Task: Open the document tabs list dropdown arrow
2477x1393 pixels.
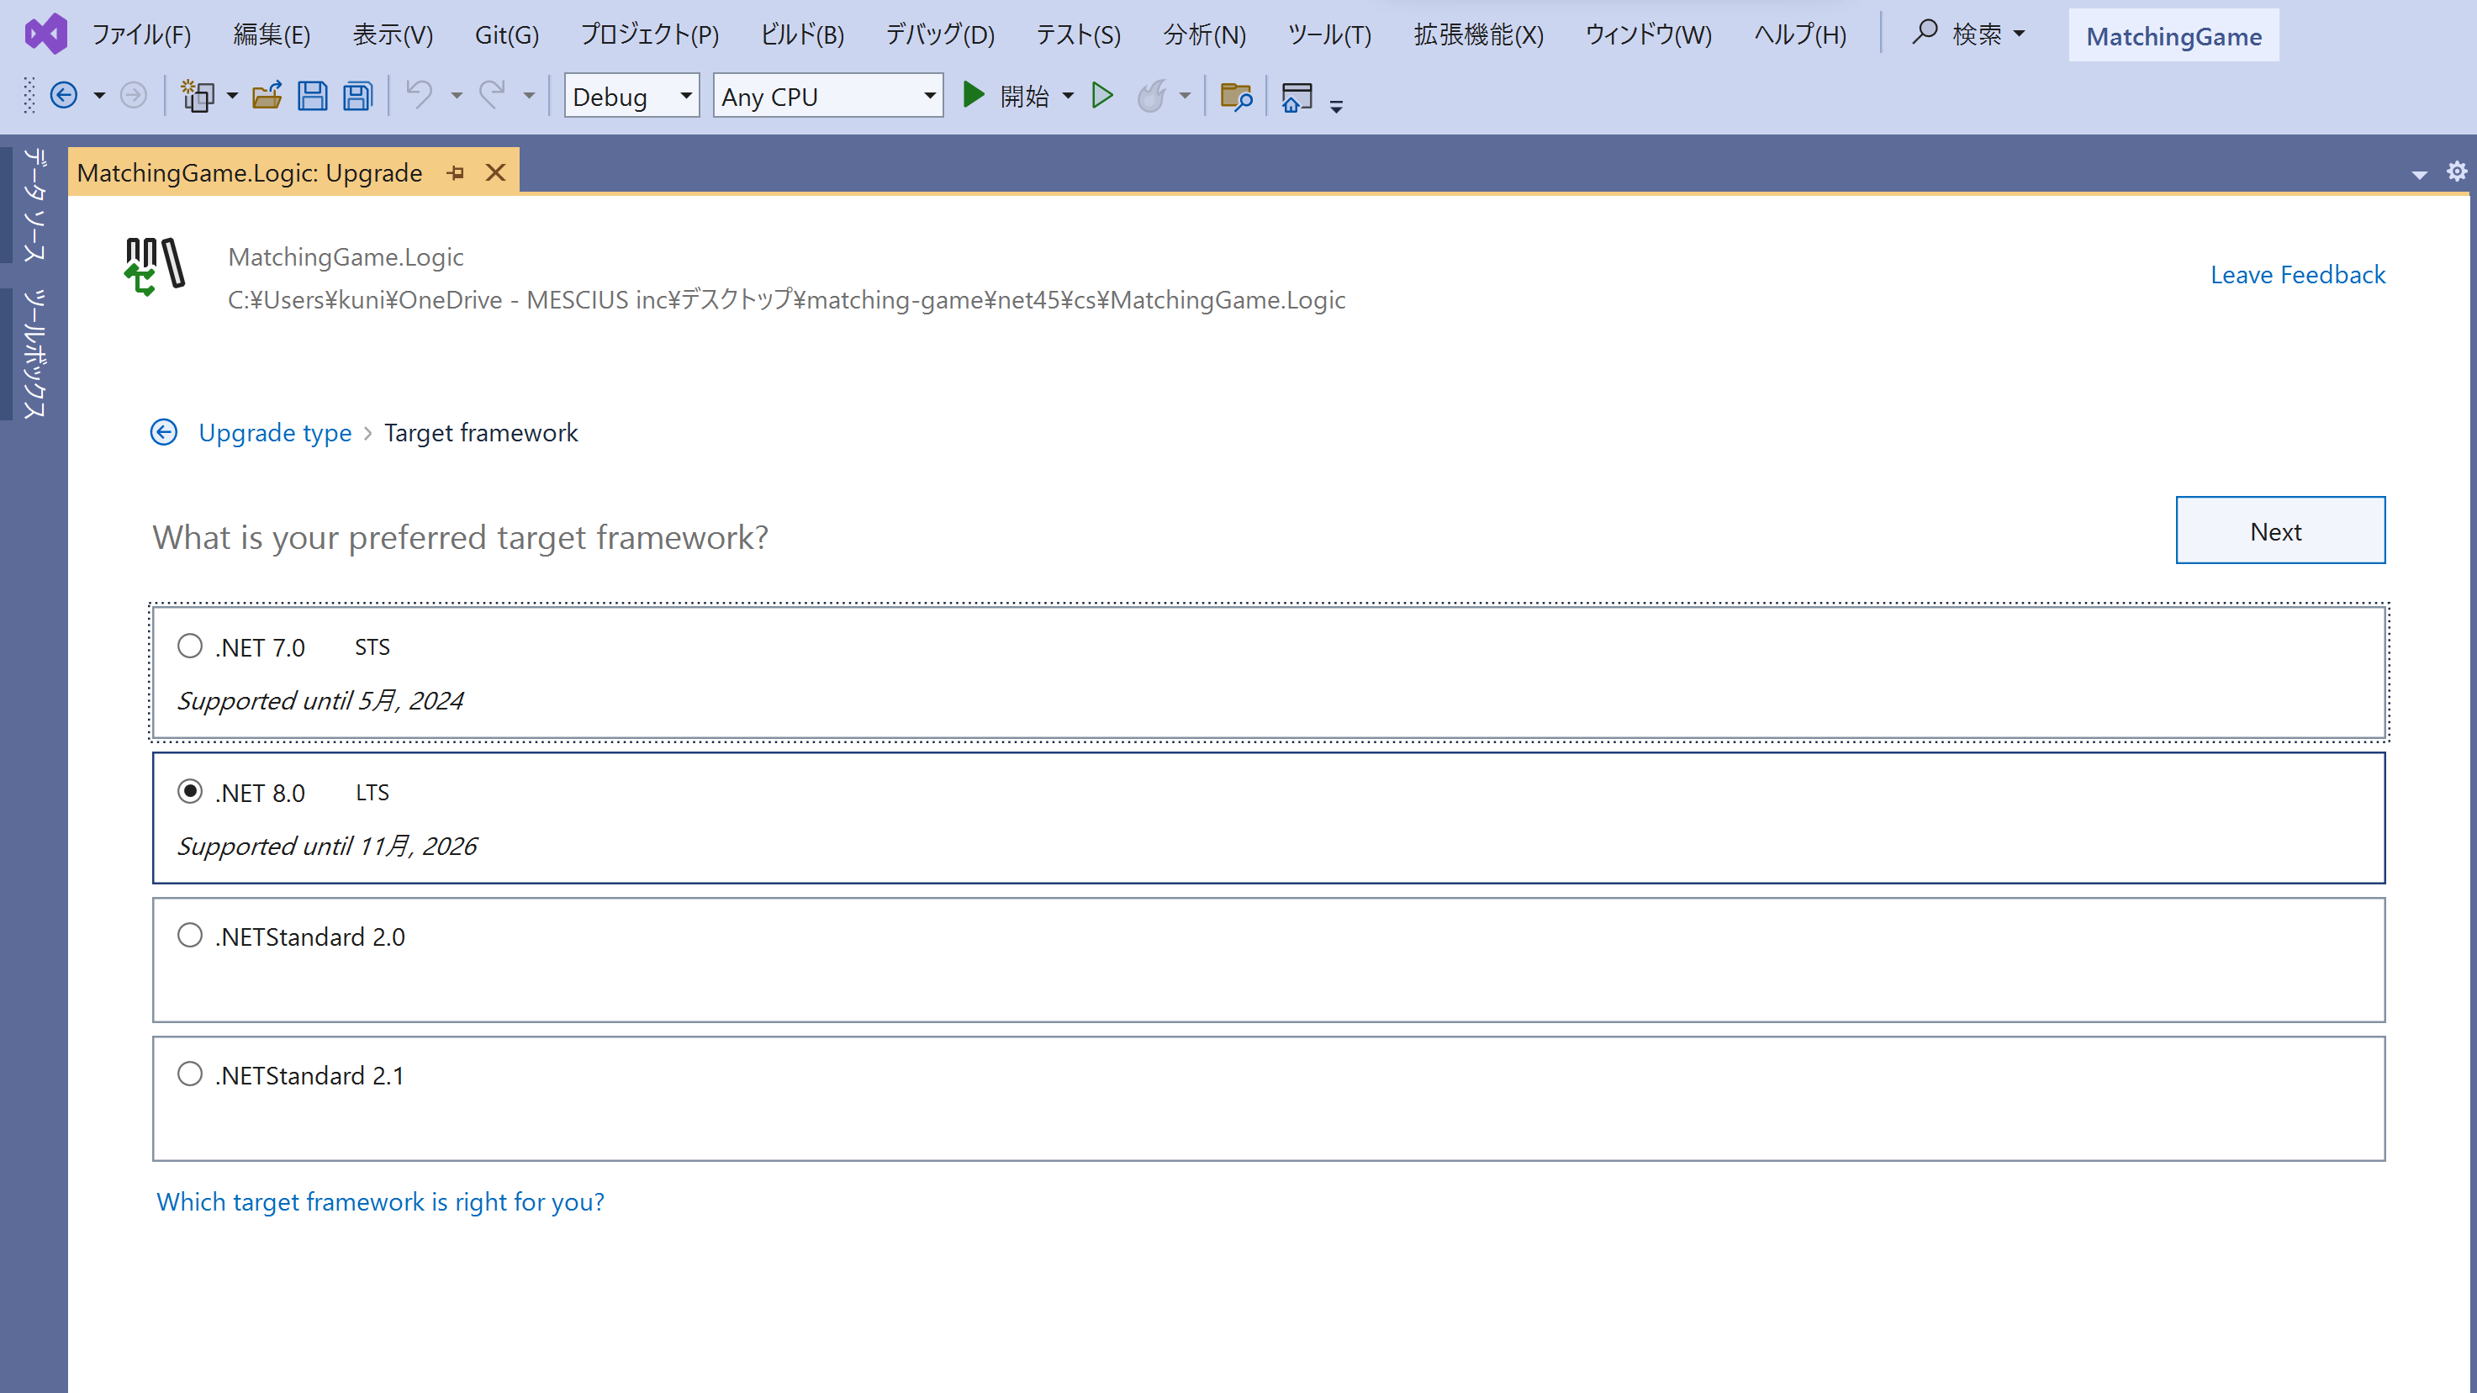Action: 2419,174
